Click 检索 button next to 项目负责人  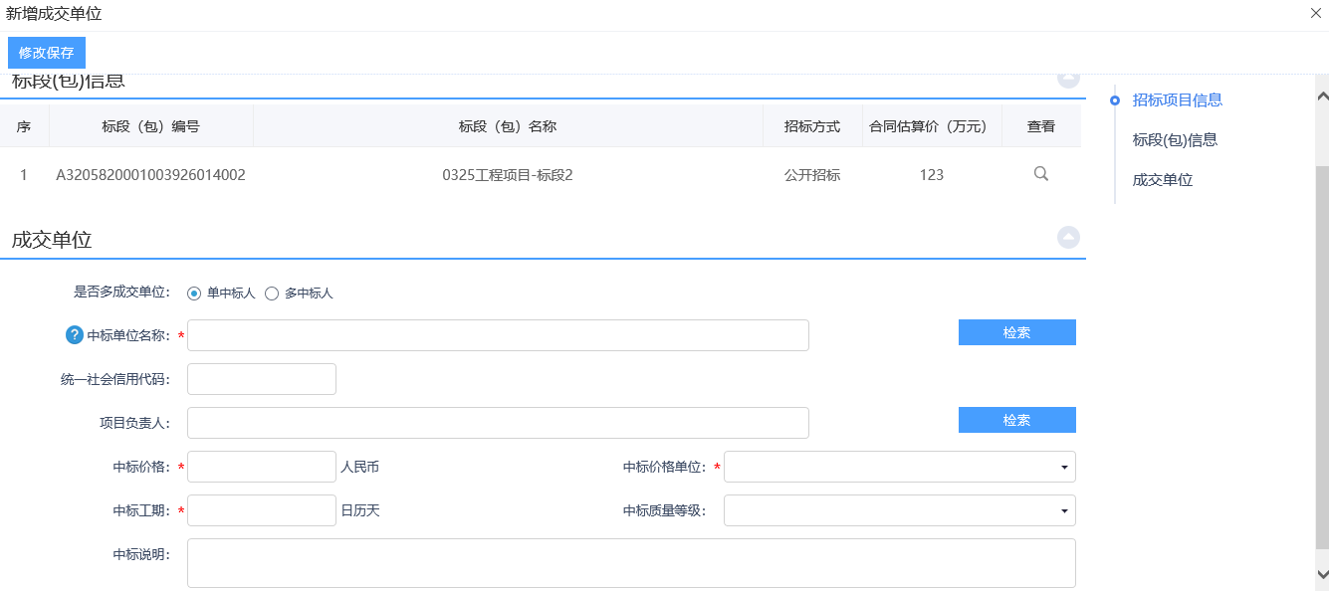coord(1016,420)
